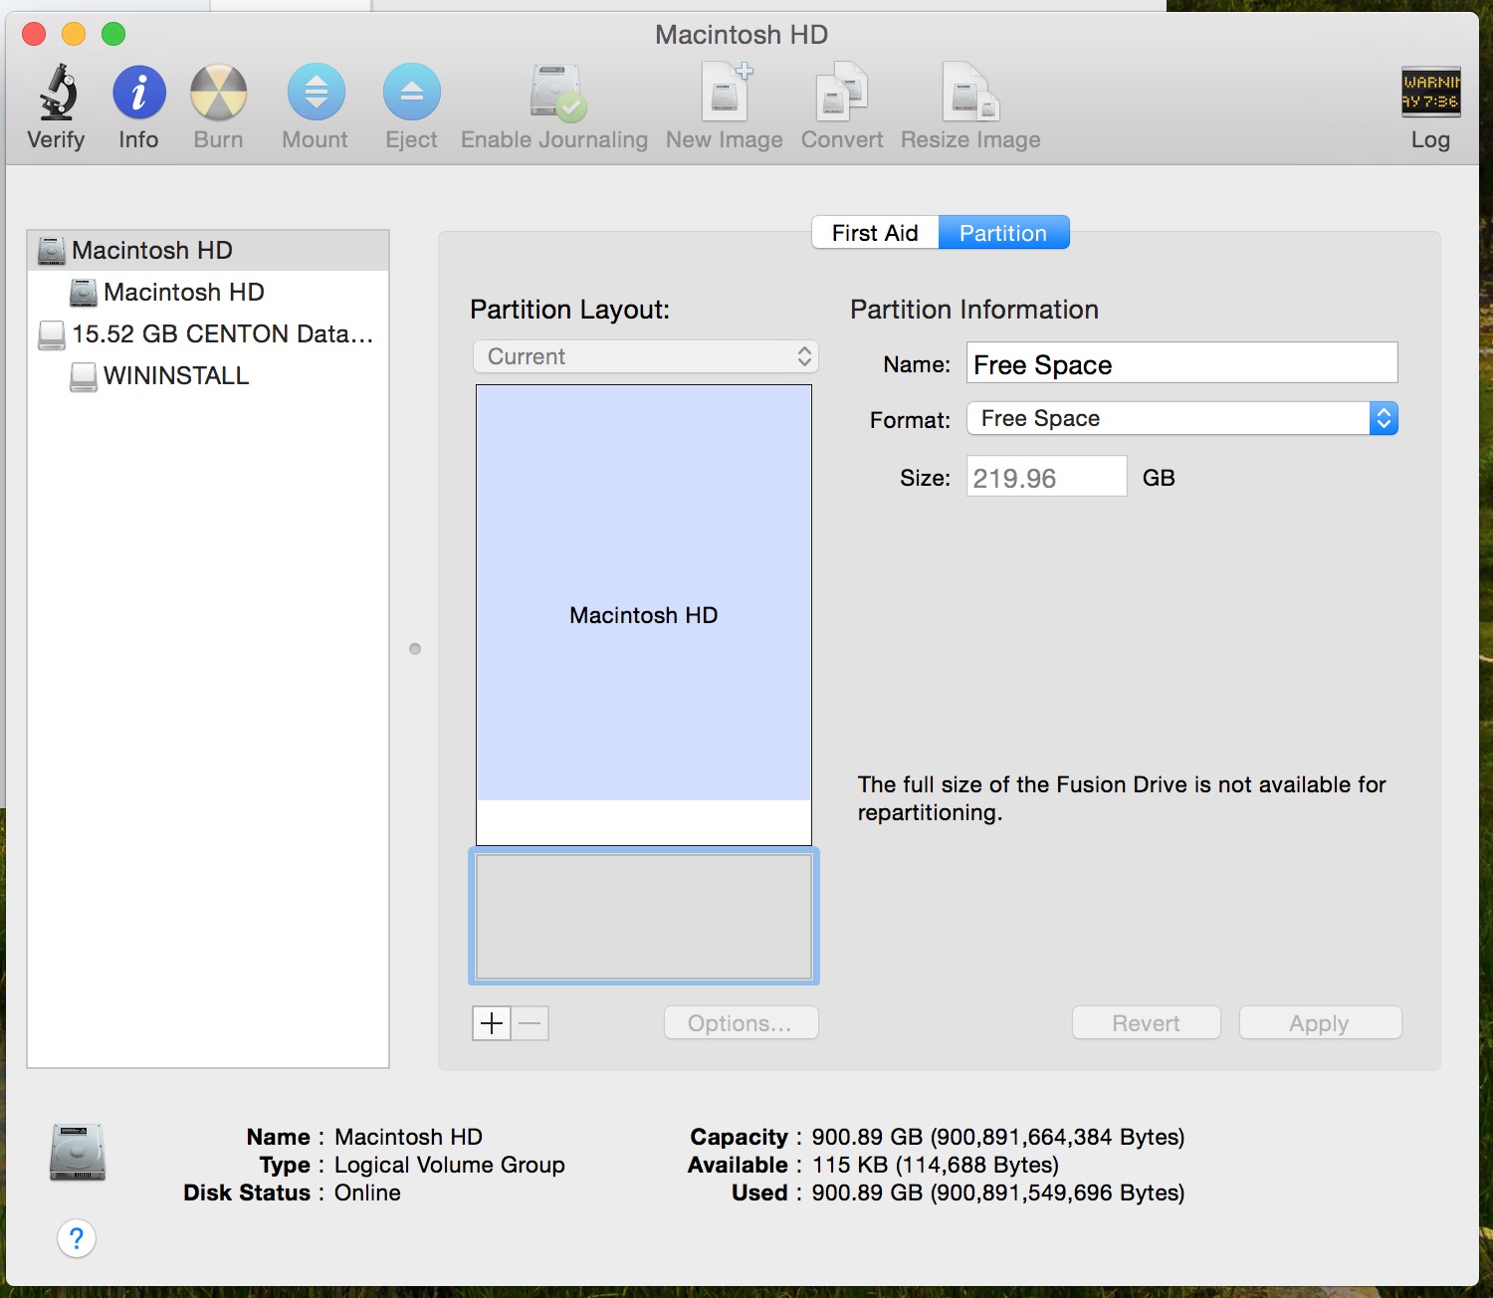Click the Type value Logical Volume Group

pos(449,1165)
